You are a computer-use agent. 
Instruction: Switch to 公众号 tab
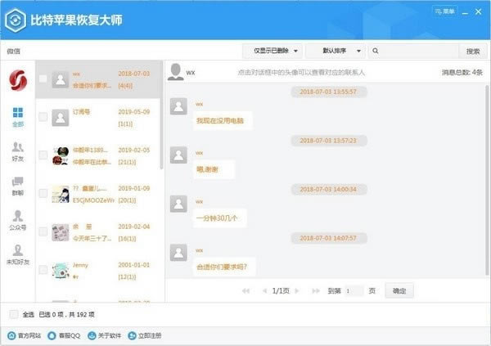click(x=18, y=220)
